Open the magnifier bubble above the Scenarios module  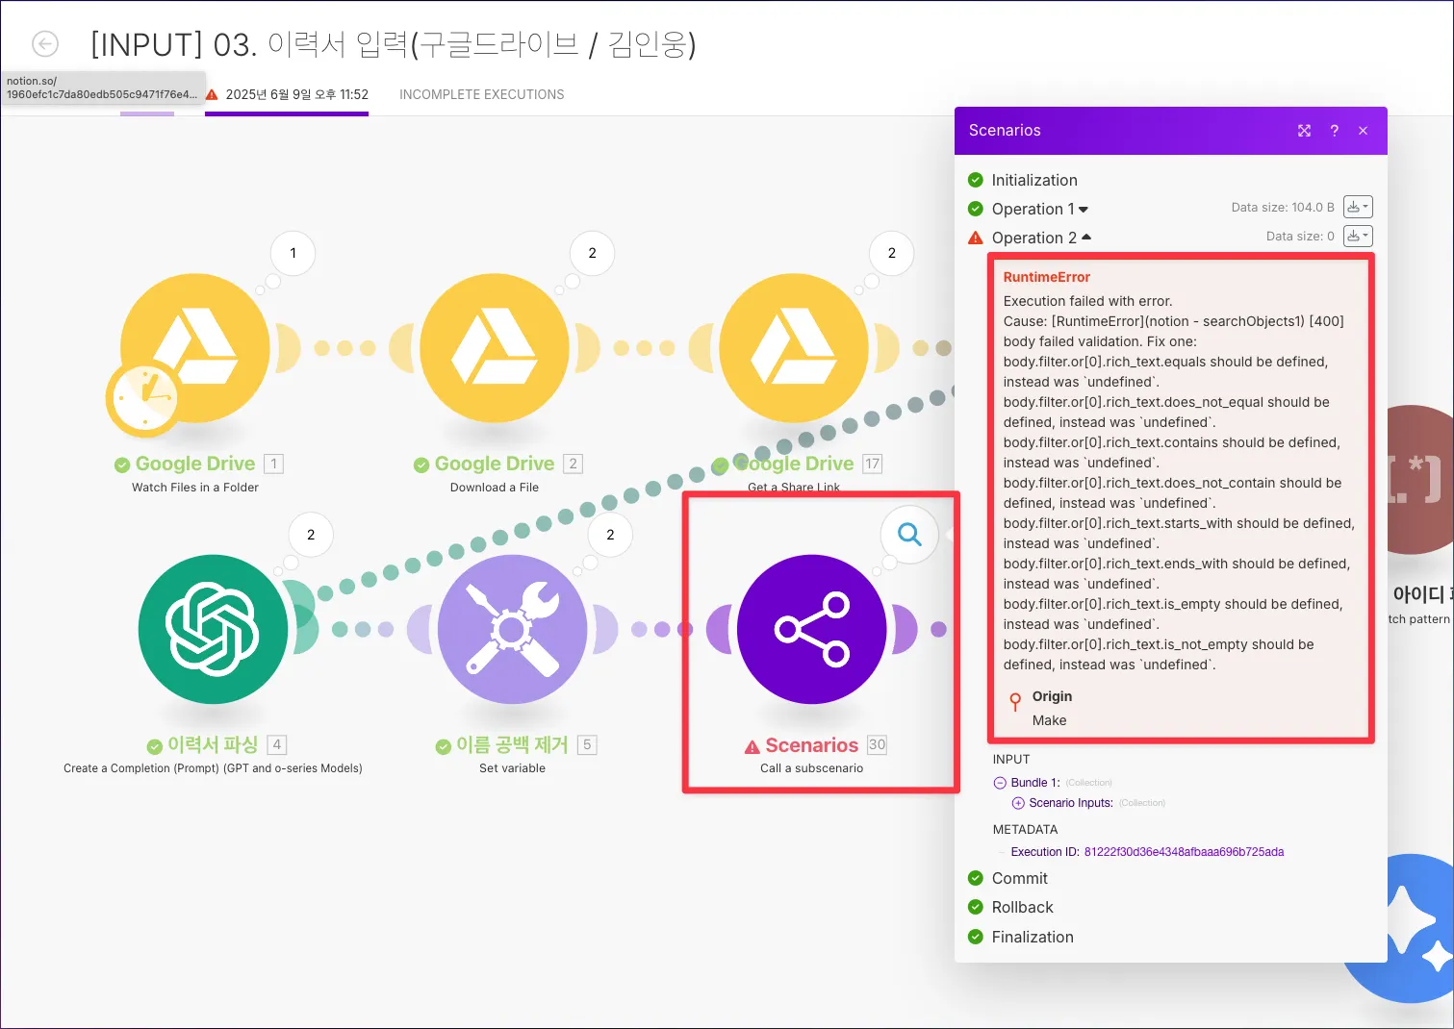(909, 535)
